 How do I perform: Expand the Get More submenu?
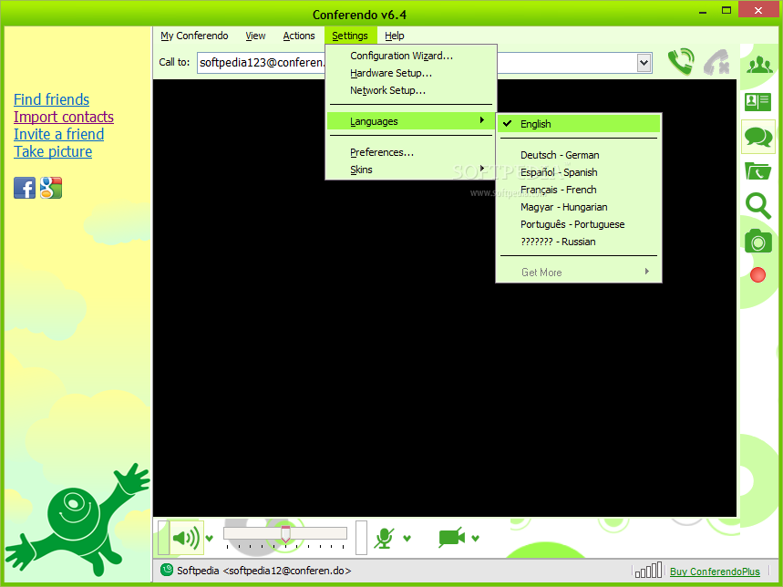579,272
